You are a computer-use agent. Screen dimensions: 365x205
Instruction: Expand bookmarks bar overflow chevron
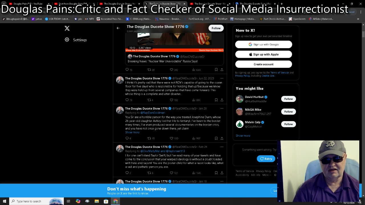click(x=358, y=19)
